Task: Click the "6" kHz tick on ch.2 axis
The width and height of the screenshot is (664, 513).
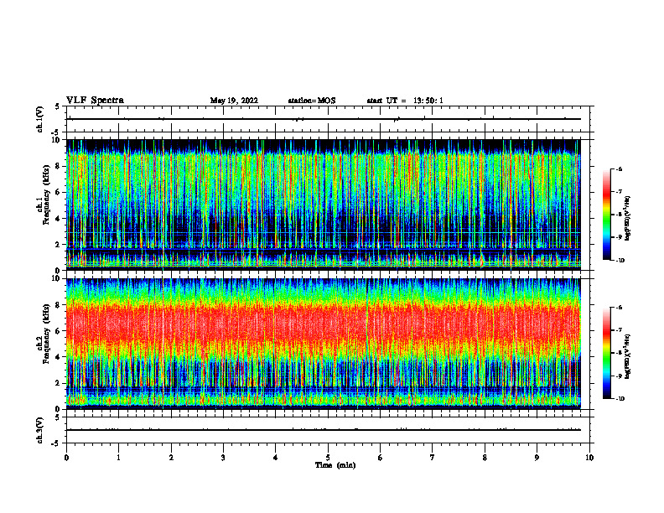Action: 59,331
